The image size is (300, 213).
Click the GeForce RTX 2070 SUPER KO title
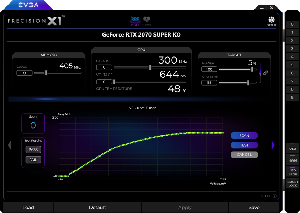(x=141, y=34)
